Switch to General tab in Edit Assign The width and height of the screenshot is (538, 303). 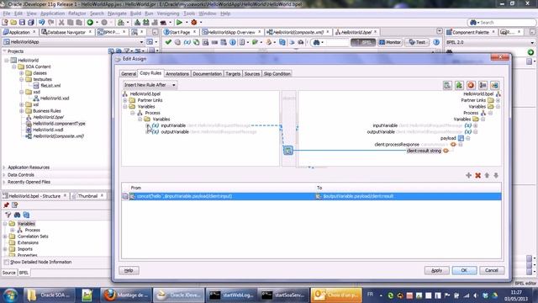point(129,74)
